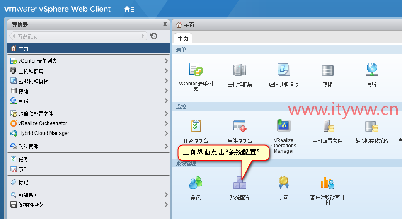Open 虚拟机和模板 icon in home panel
Image resolution: width=402 pixels, height=219 pixels.
coord(284,70)
